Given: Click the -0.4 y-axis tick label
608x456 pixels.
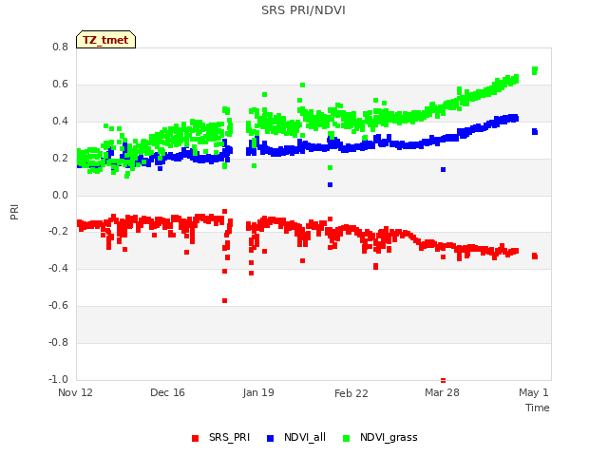Looking at the screenshot, I should click(x=58, y=268).
